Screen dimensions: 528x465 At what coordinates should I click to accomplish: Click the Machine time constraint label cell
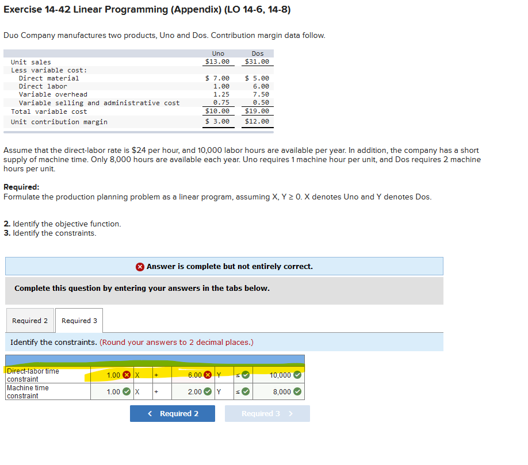click(x=35, y=391)
